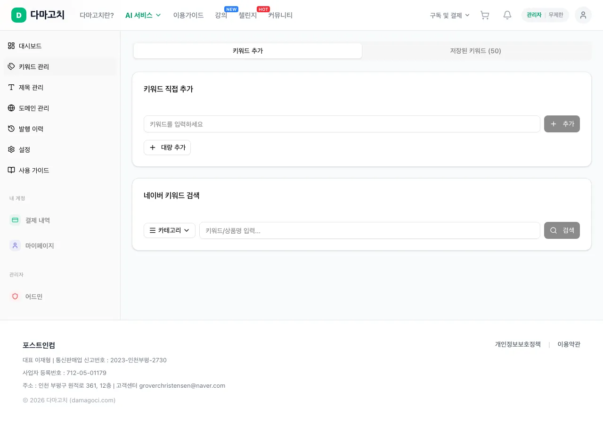
Task: Switch to 키워드 추가 tab
Action: 248,51
